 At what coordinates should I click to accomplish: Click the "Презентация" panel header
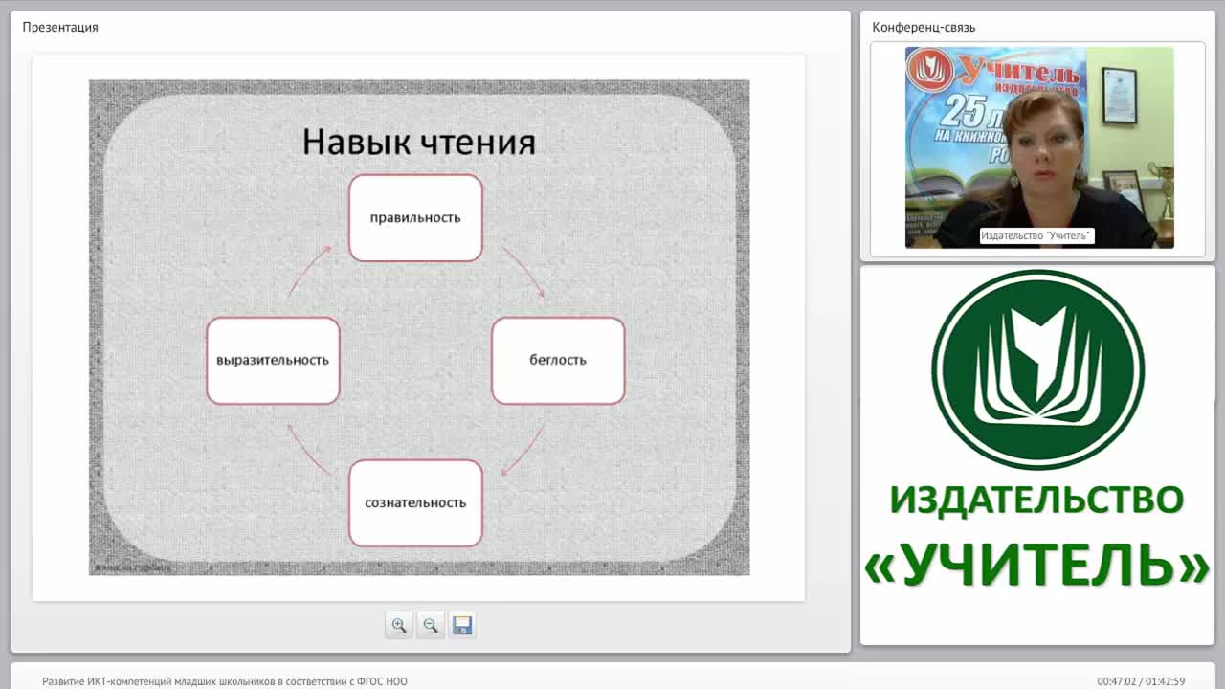tap(60, 27)
